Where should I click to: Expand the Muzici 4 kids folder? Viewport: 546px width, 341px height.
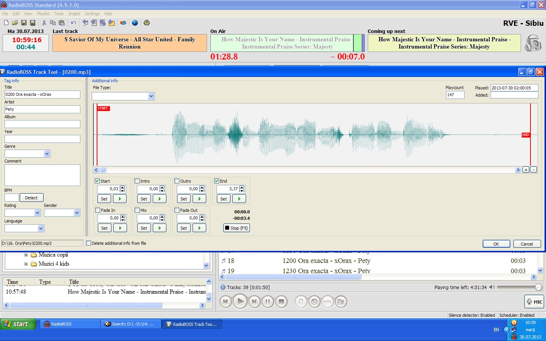pos(26,264)
